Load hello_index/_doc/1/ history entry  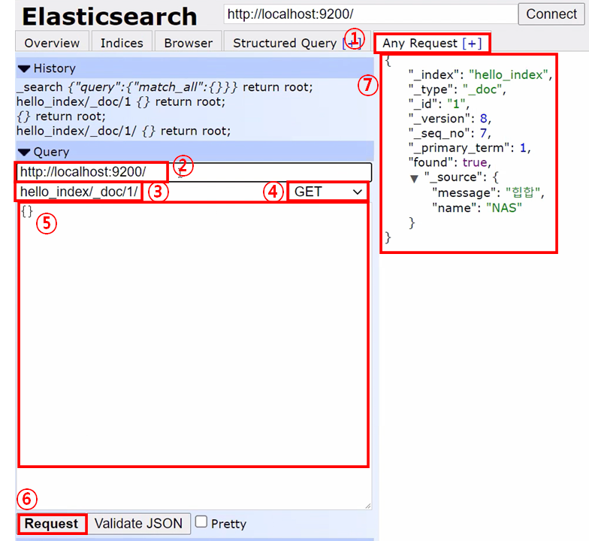click(x=123, y=131)
